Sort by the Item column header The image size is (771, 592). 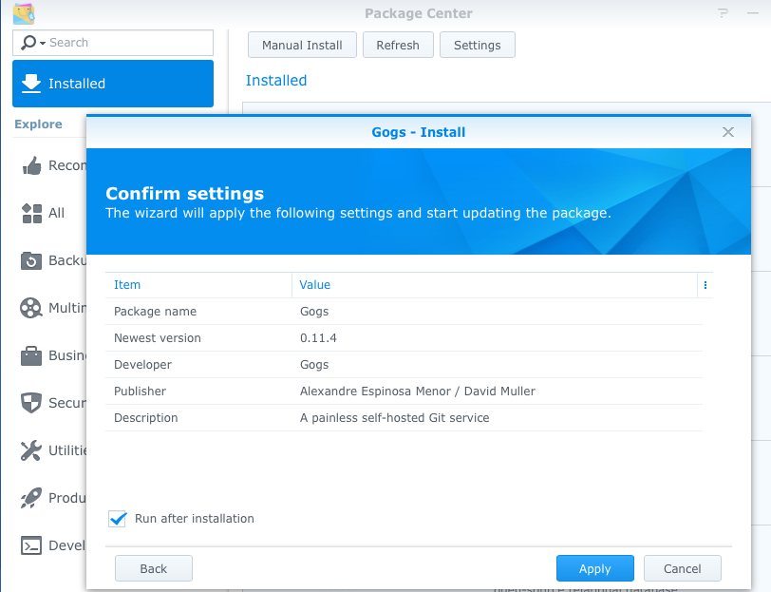pyautogui.click(x=198, y=285)
